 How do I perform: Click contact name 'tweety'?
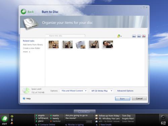pyautogui.click(x=56, y=118)
